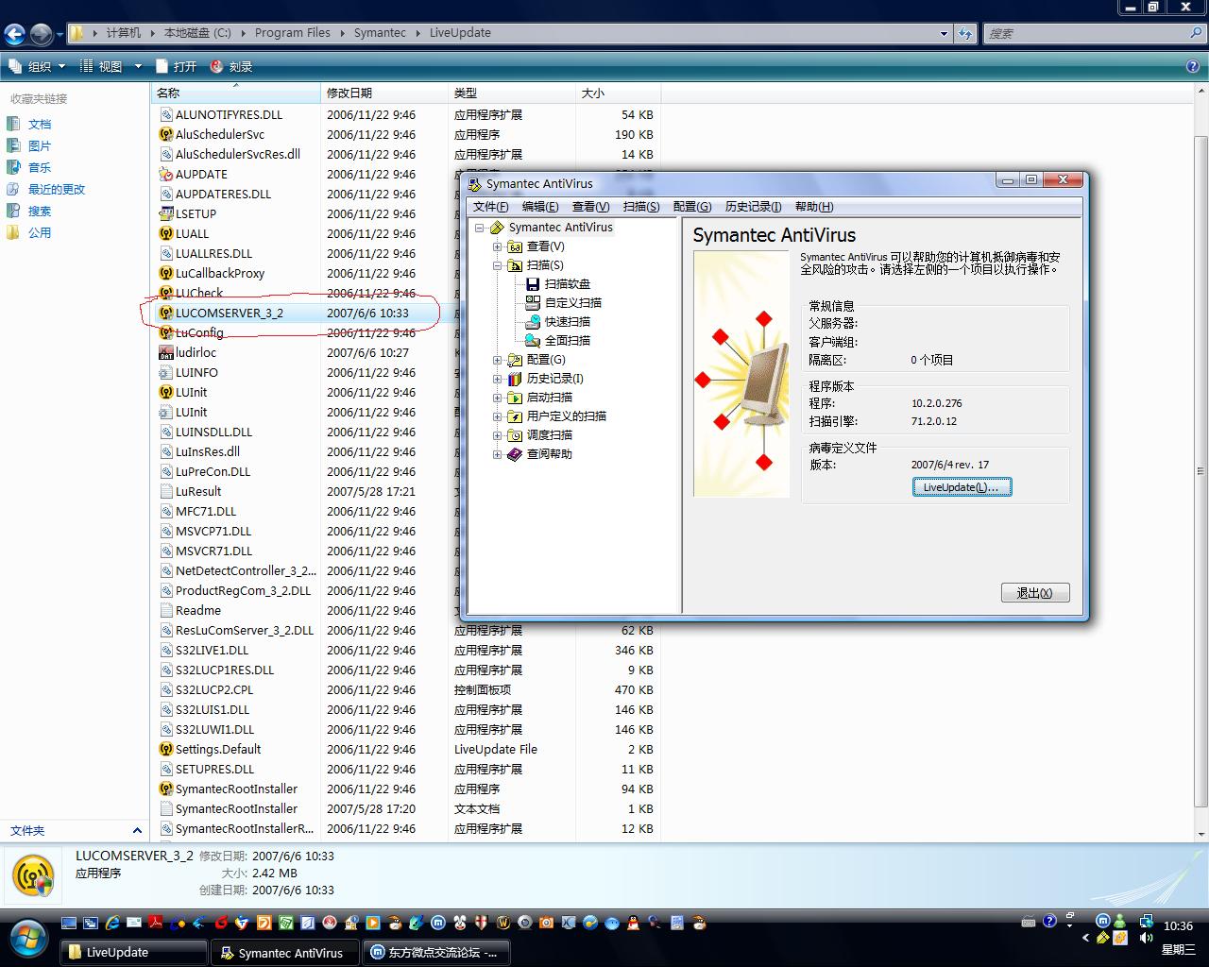This screenshot has width=1209, height=967.
Task: Click the 打开 toolbar button
Action: pyautogui.click(x=177, y=66)
